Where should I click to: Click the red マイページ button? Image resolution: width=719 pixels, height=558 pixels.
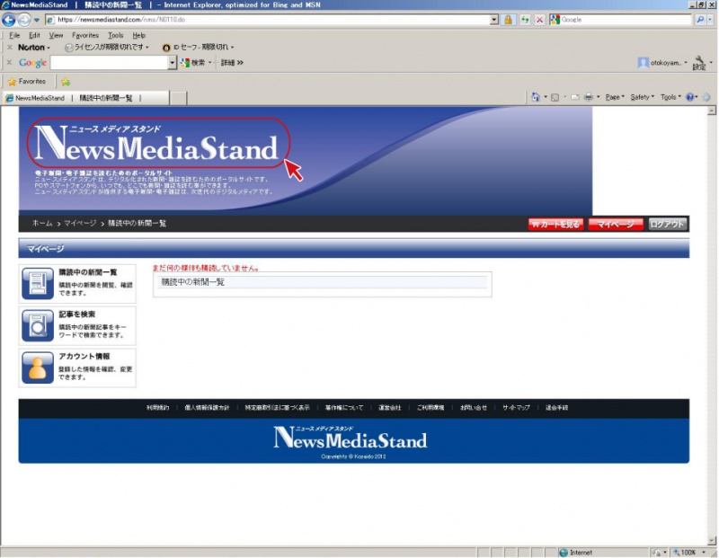(x=616, y=225)
